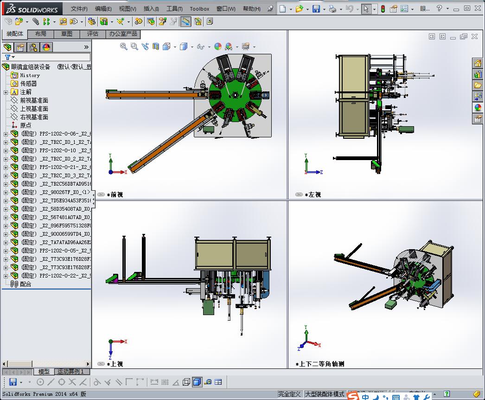Click the Open file folder icon
The height and width of the screenshot is (400, 485).
pyautogui.click(x=299, y=9)
